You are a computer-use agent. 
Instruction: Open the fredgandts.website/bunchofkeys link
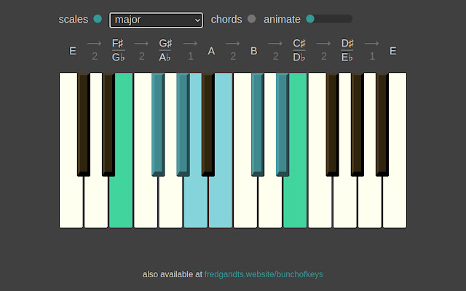[x=263, y=274]
